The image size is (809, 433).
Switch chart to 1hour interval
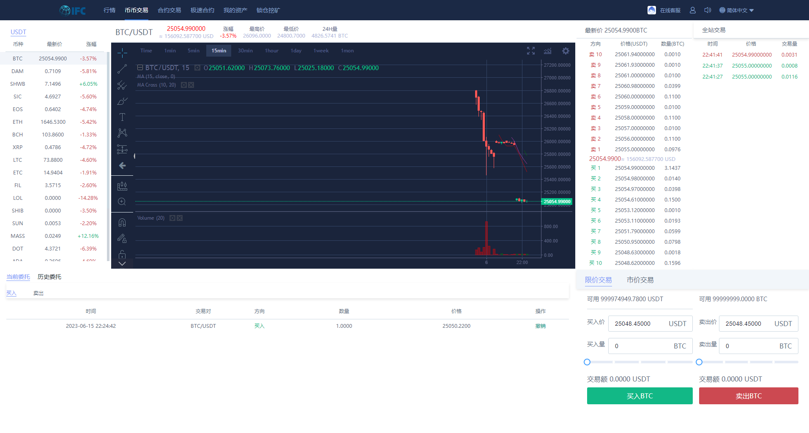pyautogui.click(x=272, y=51)
